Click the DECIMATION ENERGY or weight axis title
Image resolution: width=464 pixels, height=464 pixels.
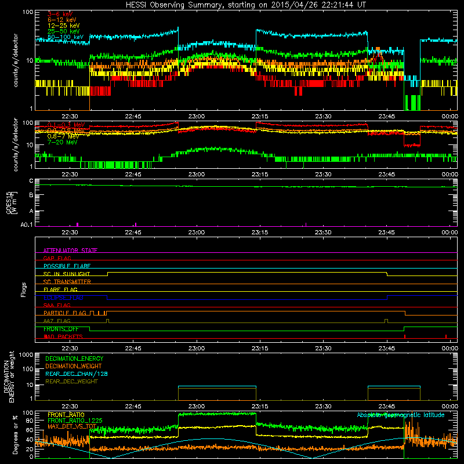(9, 377)
